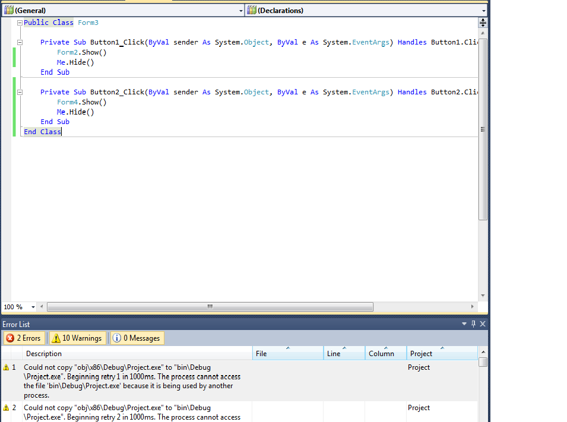Viewport: 567px width, 422px height.
Task: Click the editor split window handle icon
Action: (x=483, y=23)
